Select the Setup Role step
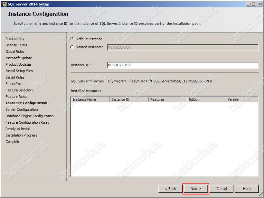The image size is (264, 198). 14,84
